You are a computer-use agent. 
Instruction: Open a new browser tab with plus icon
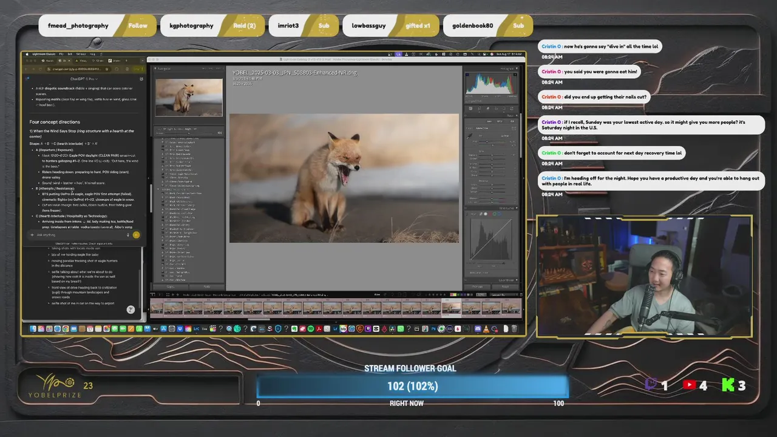[126, 61]
